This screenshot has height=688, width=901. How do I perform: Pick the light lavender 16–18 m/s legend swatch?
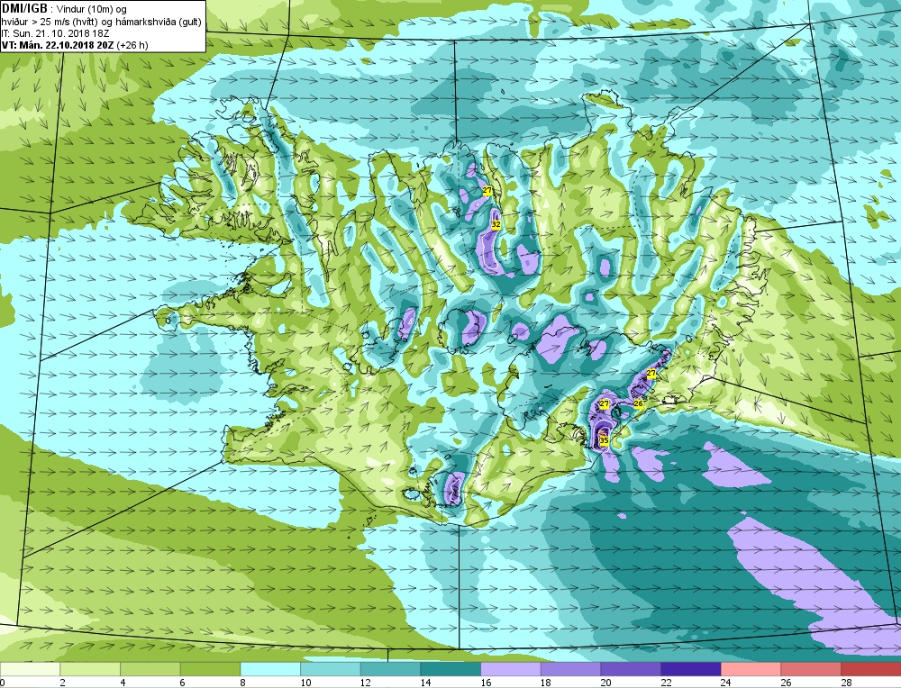510,669
